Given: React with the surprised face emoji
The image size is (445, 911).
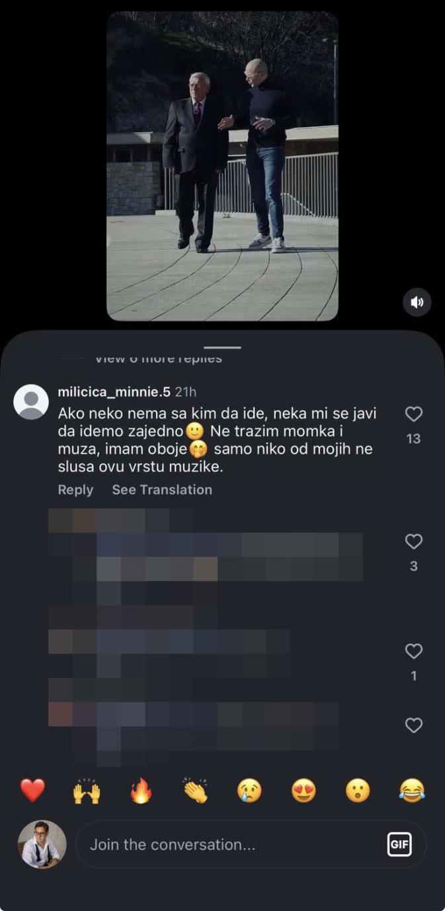Looking at the screenshot, I should click(358, 791).
